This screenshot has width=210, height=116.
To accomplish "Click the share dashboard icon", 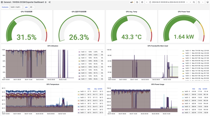I will click(49, 2).
